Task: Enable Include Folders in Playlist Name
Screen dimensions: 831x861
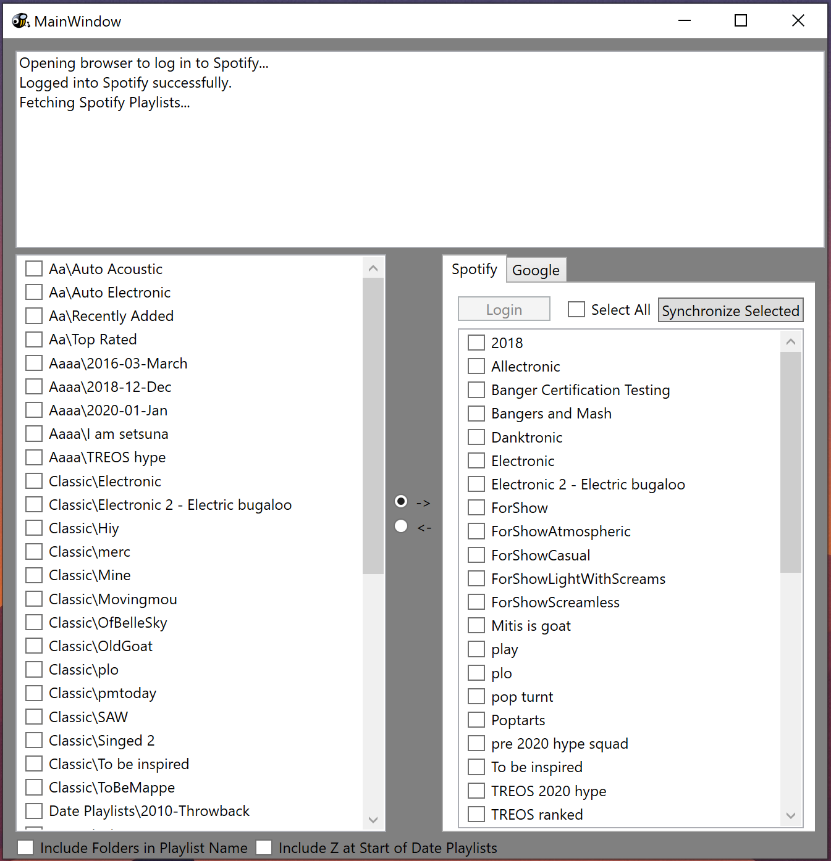Action: [25, 847]
